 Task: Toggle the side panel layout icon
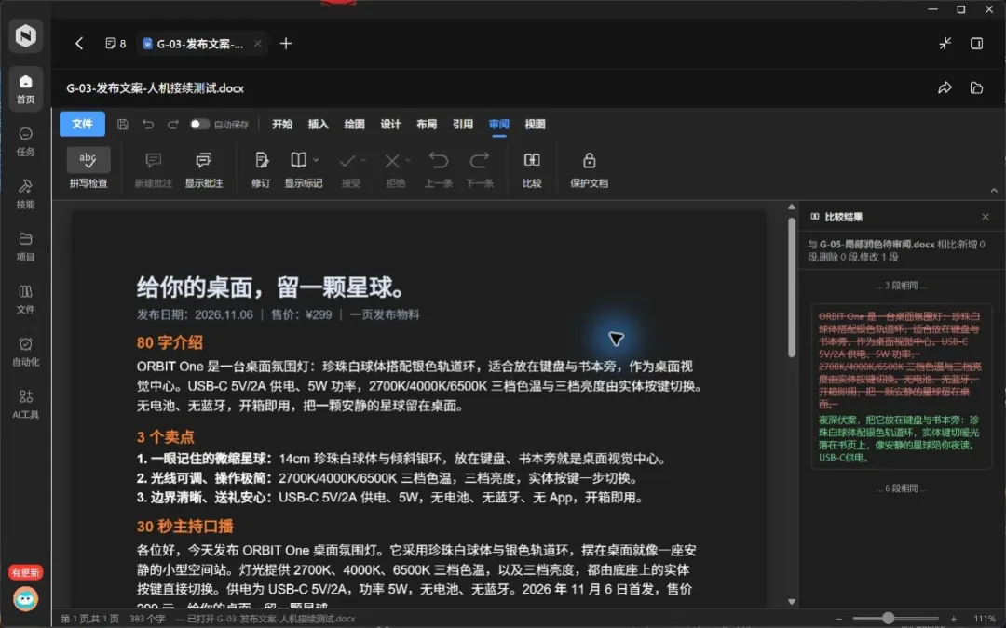point(976,43)
